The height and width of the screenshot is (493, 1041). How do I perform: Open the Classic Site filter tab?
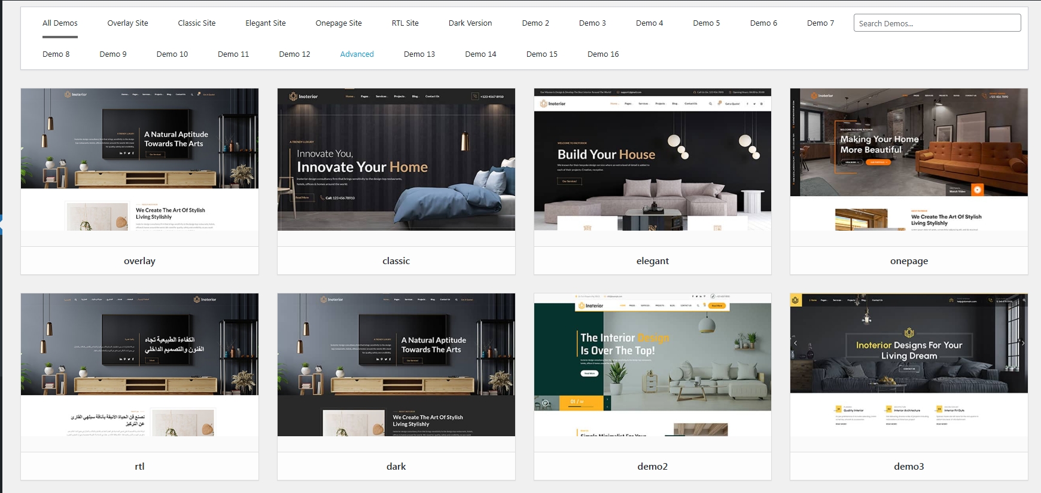point(196,23)
